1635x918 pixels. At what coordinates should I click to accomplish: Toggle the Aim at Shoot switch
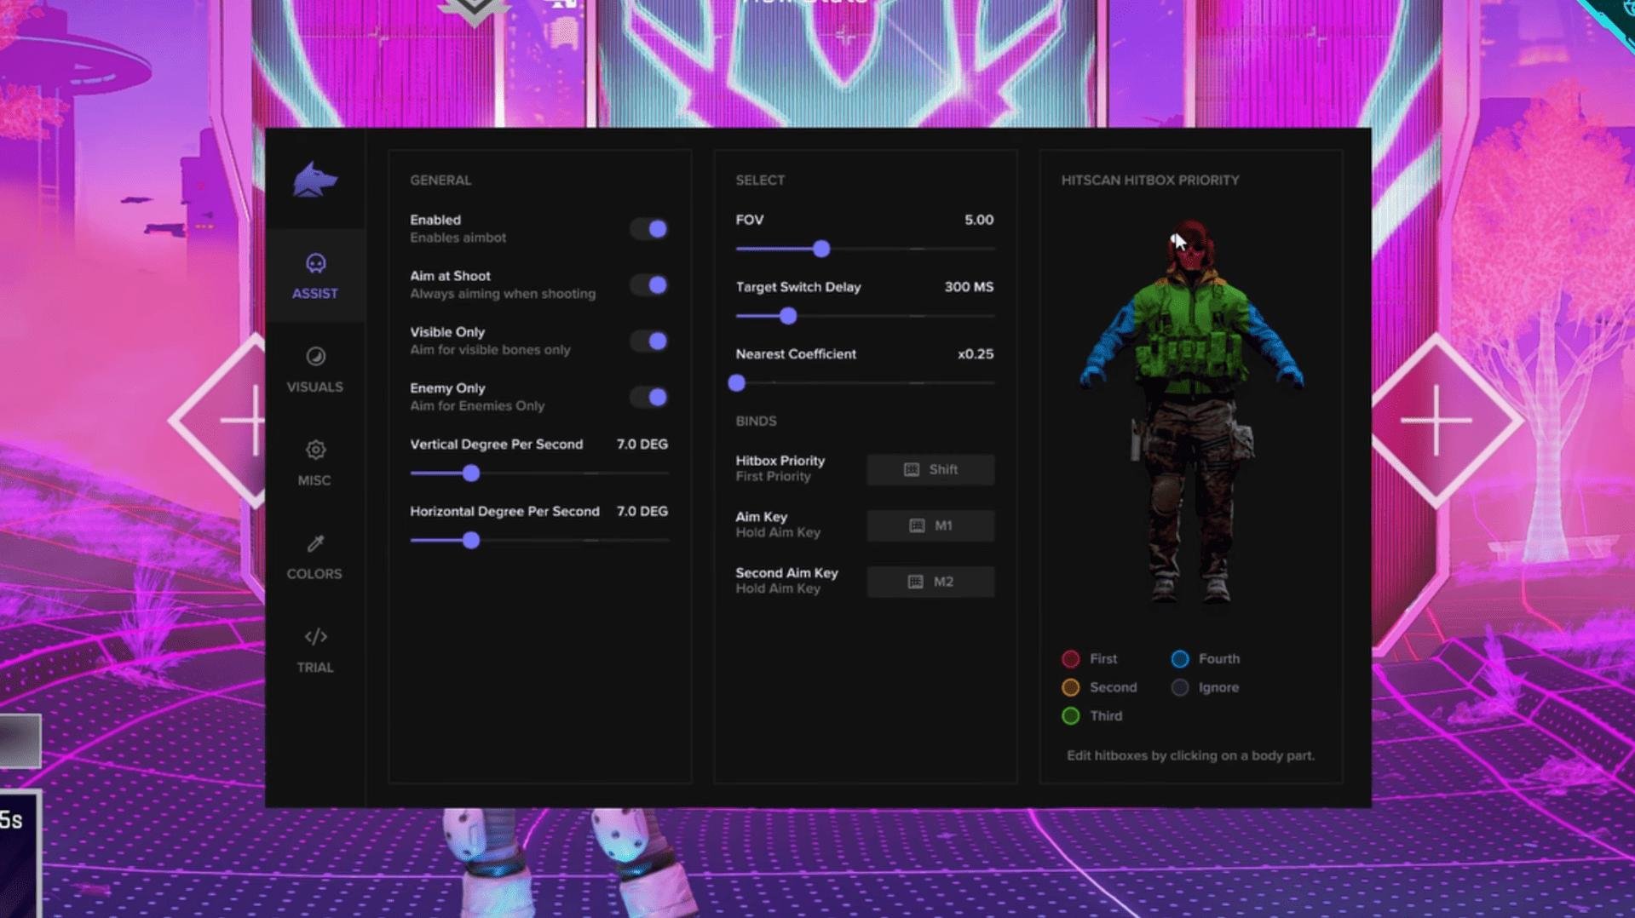[x=649, y=285]
